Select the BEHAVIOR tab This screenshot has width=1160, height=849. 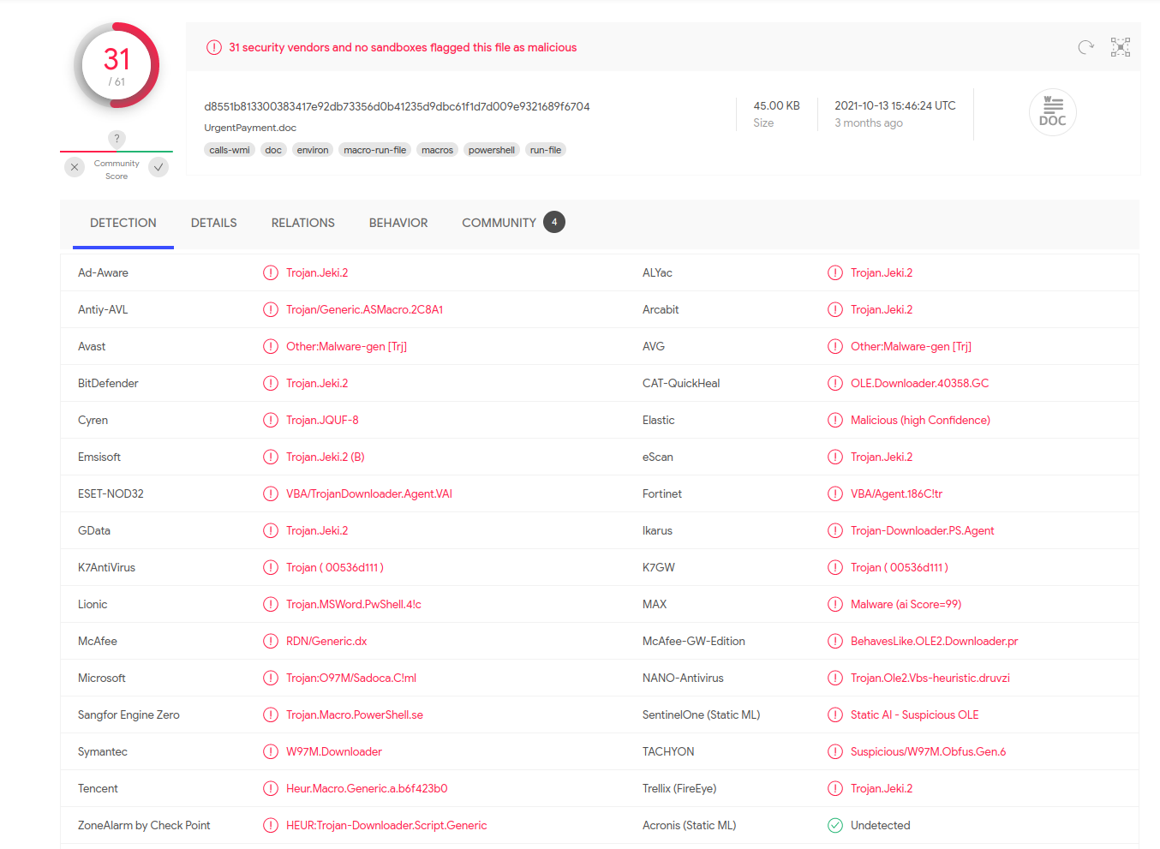398,223
